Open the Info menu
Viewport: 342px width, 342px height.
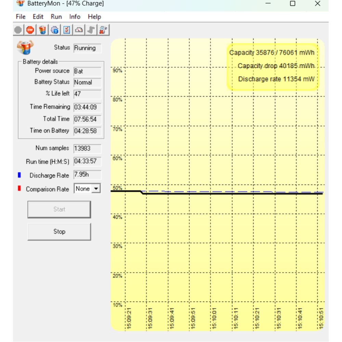coord(75,17)
